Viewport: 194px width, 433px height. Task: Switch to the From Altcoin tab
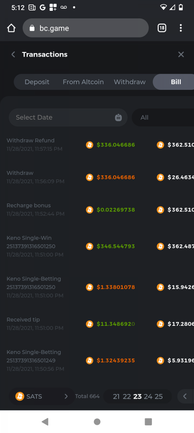click(83, 82)
